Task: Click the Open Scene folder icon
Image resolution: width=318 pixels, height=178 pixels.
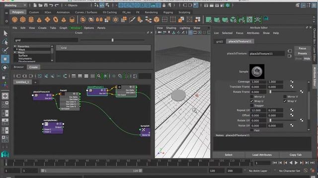Action: pos(40,5)
